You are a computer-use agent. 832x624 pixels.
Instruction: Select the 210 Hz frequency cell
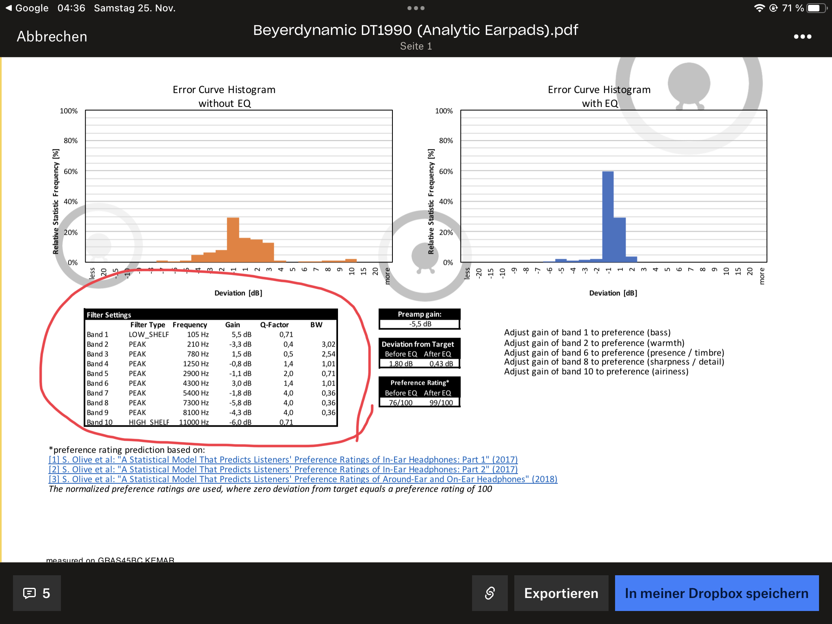[198, 344]
